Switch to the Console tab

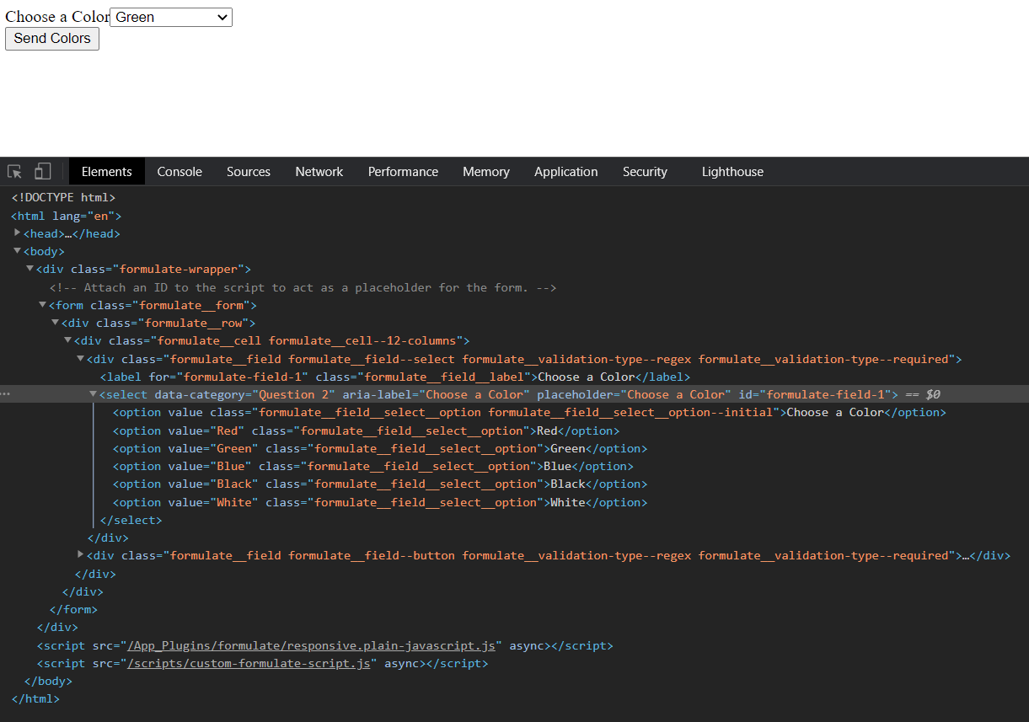coord(180,172)
